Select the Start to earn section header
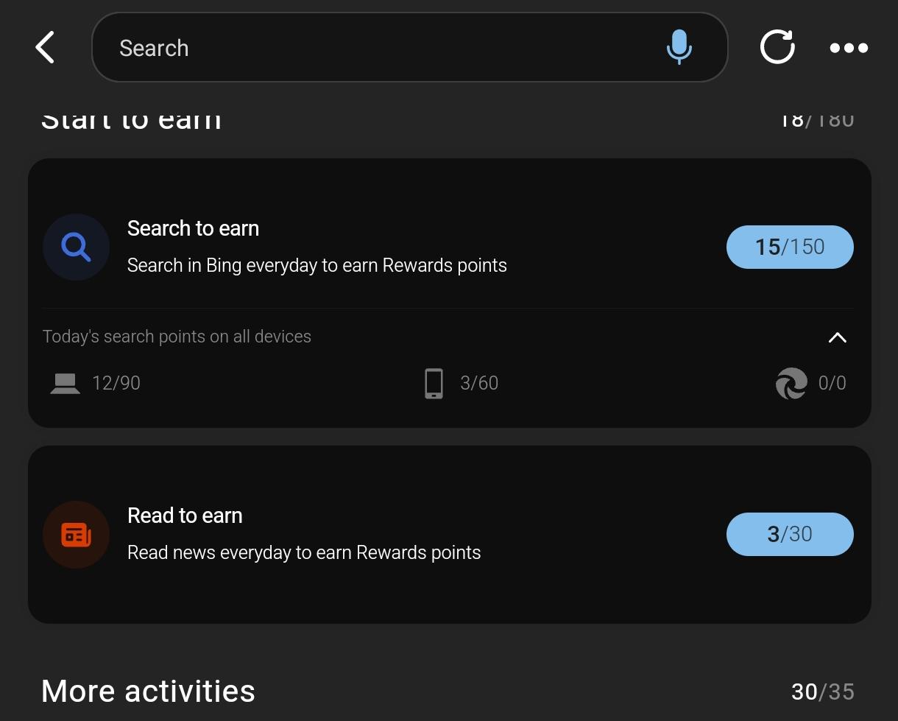 coord(131,118)
